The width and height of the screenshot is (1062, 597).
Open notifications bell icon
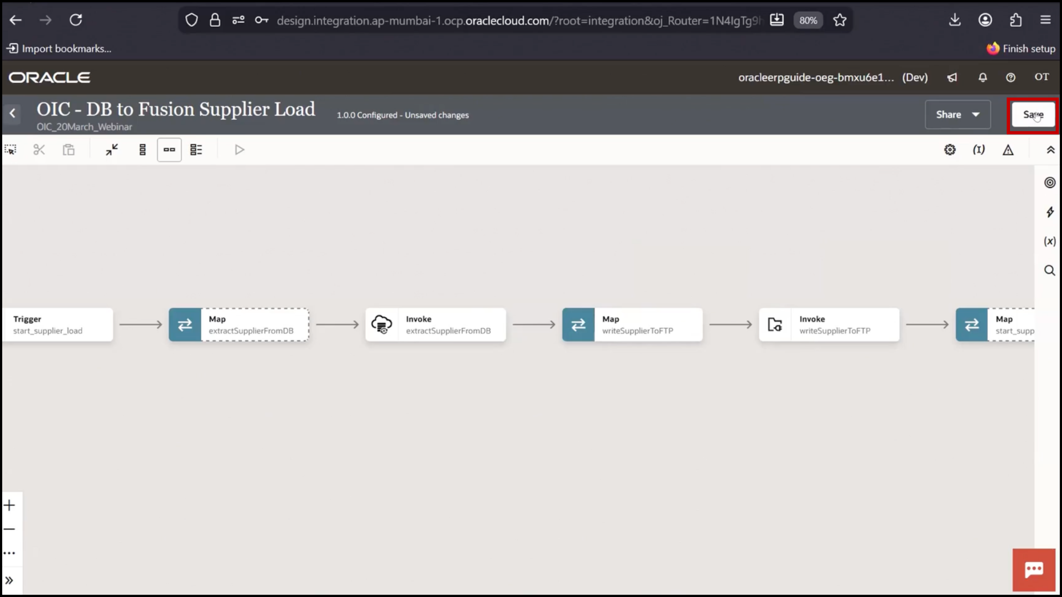982,77
